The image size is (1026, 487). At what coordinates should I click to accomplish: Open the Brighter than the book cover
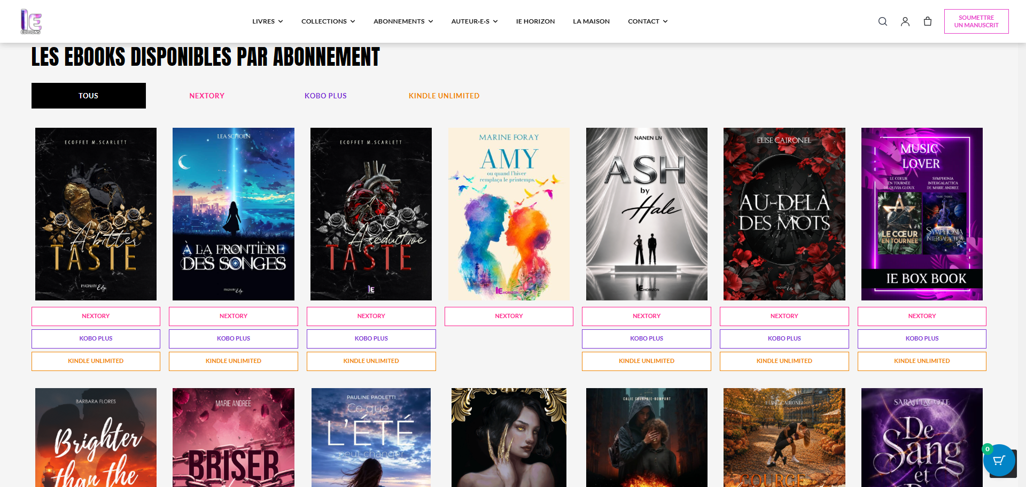pyautogui.click(x=96, y=437)
